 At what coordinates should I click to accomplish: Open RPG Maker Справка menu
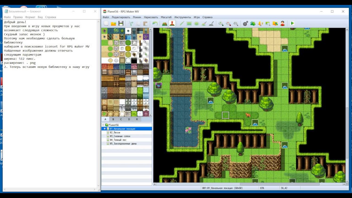click(x=207, y=17)
